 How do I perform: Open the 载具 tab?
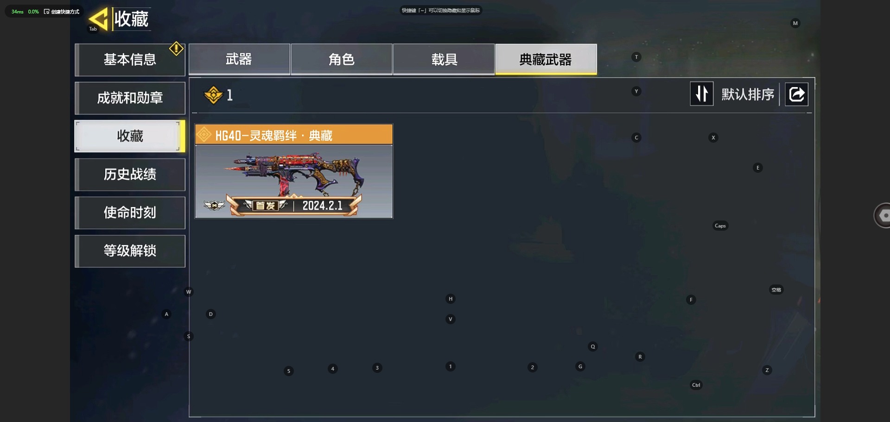(444, 59)
